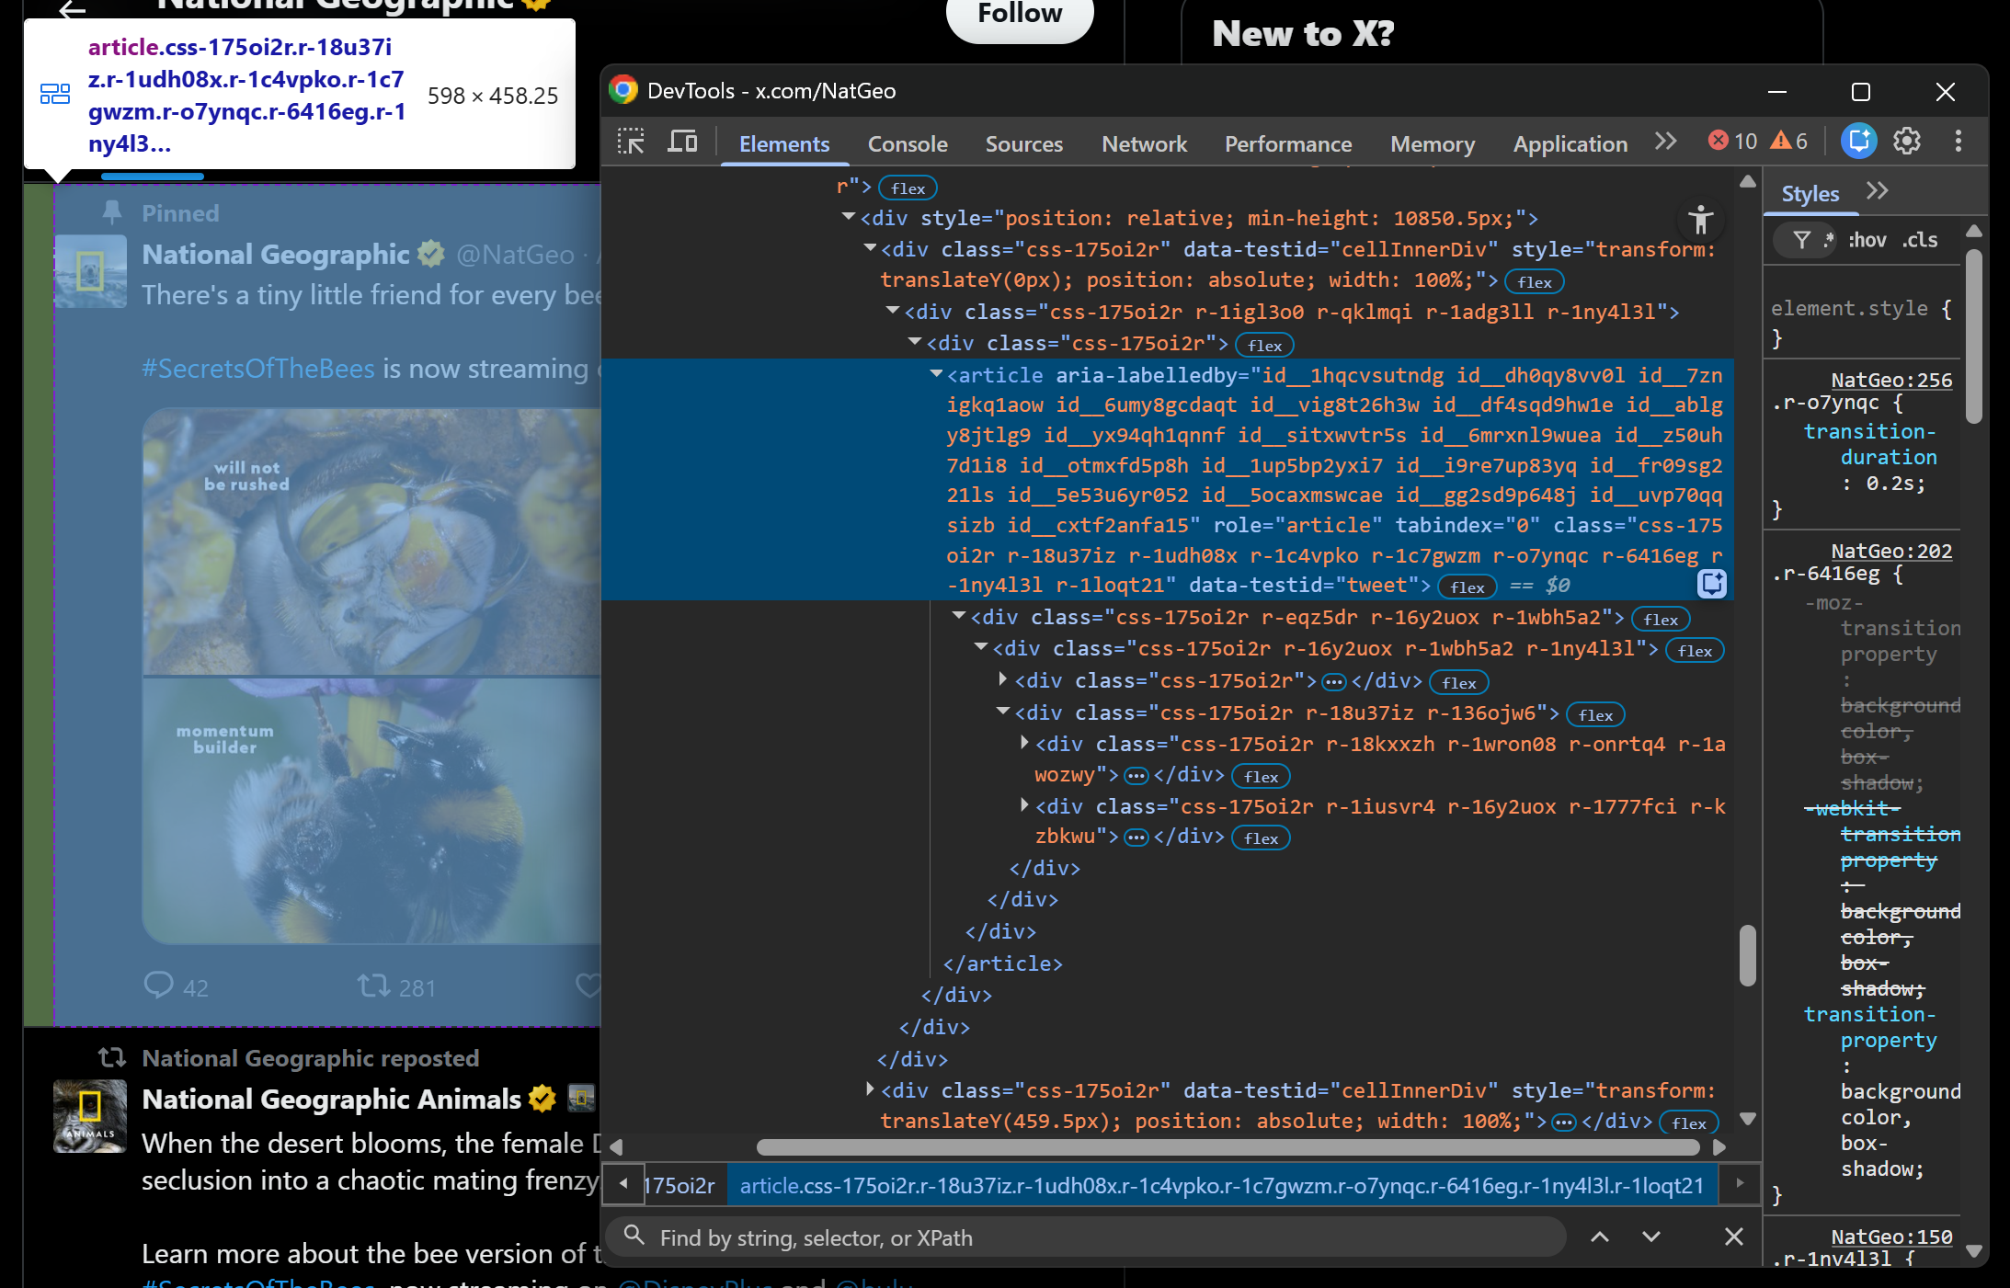2010x1288 pixels.
Task: Jump to previous search result arrow
Action: (x=1600, y=1237)
